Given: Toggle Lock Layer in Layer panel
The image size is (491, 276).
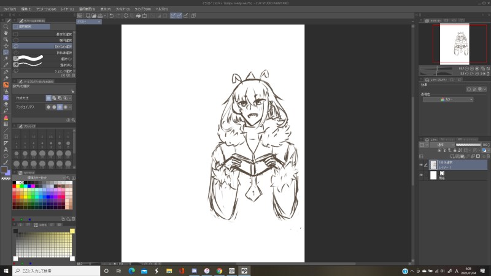Looking at the screenshot, I should tap(455, 150).
